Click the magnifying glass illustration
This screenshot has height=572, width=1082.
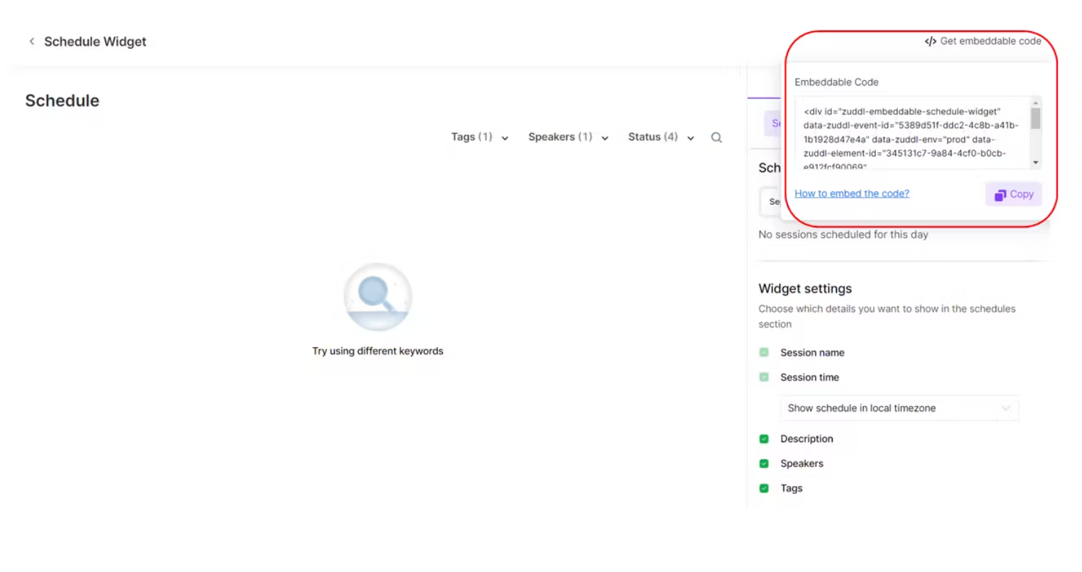point(378,296)
